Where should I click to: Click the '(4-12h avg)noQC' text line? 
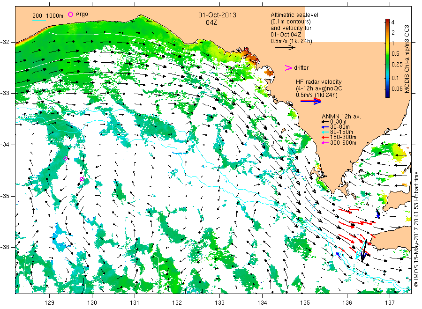[319, 88]
